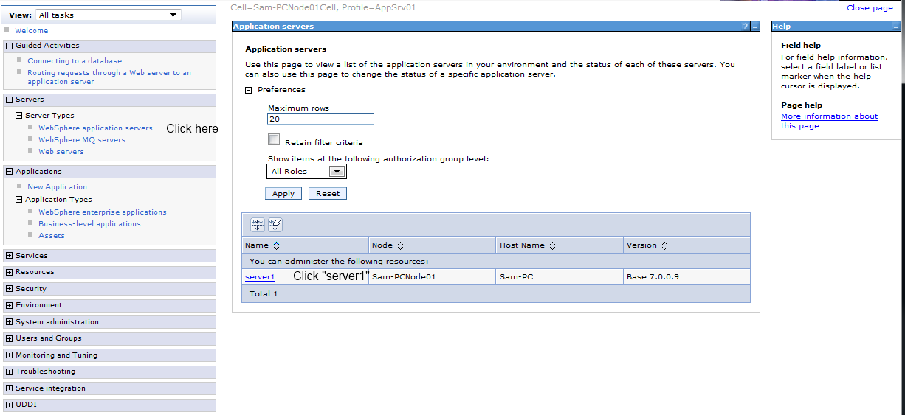
Task: Open the All Roles authorization dropdown
Action: pos(306,171)
